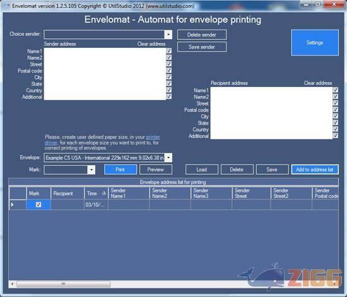Screen dimensions: 347x297
Task: Click inside the Sender address text area
Action: 105,74
